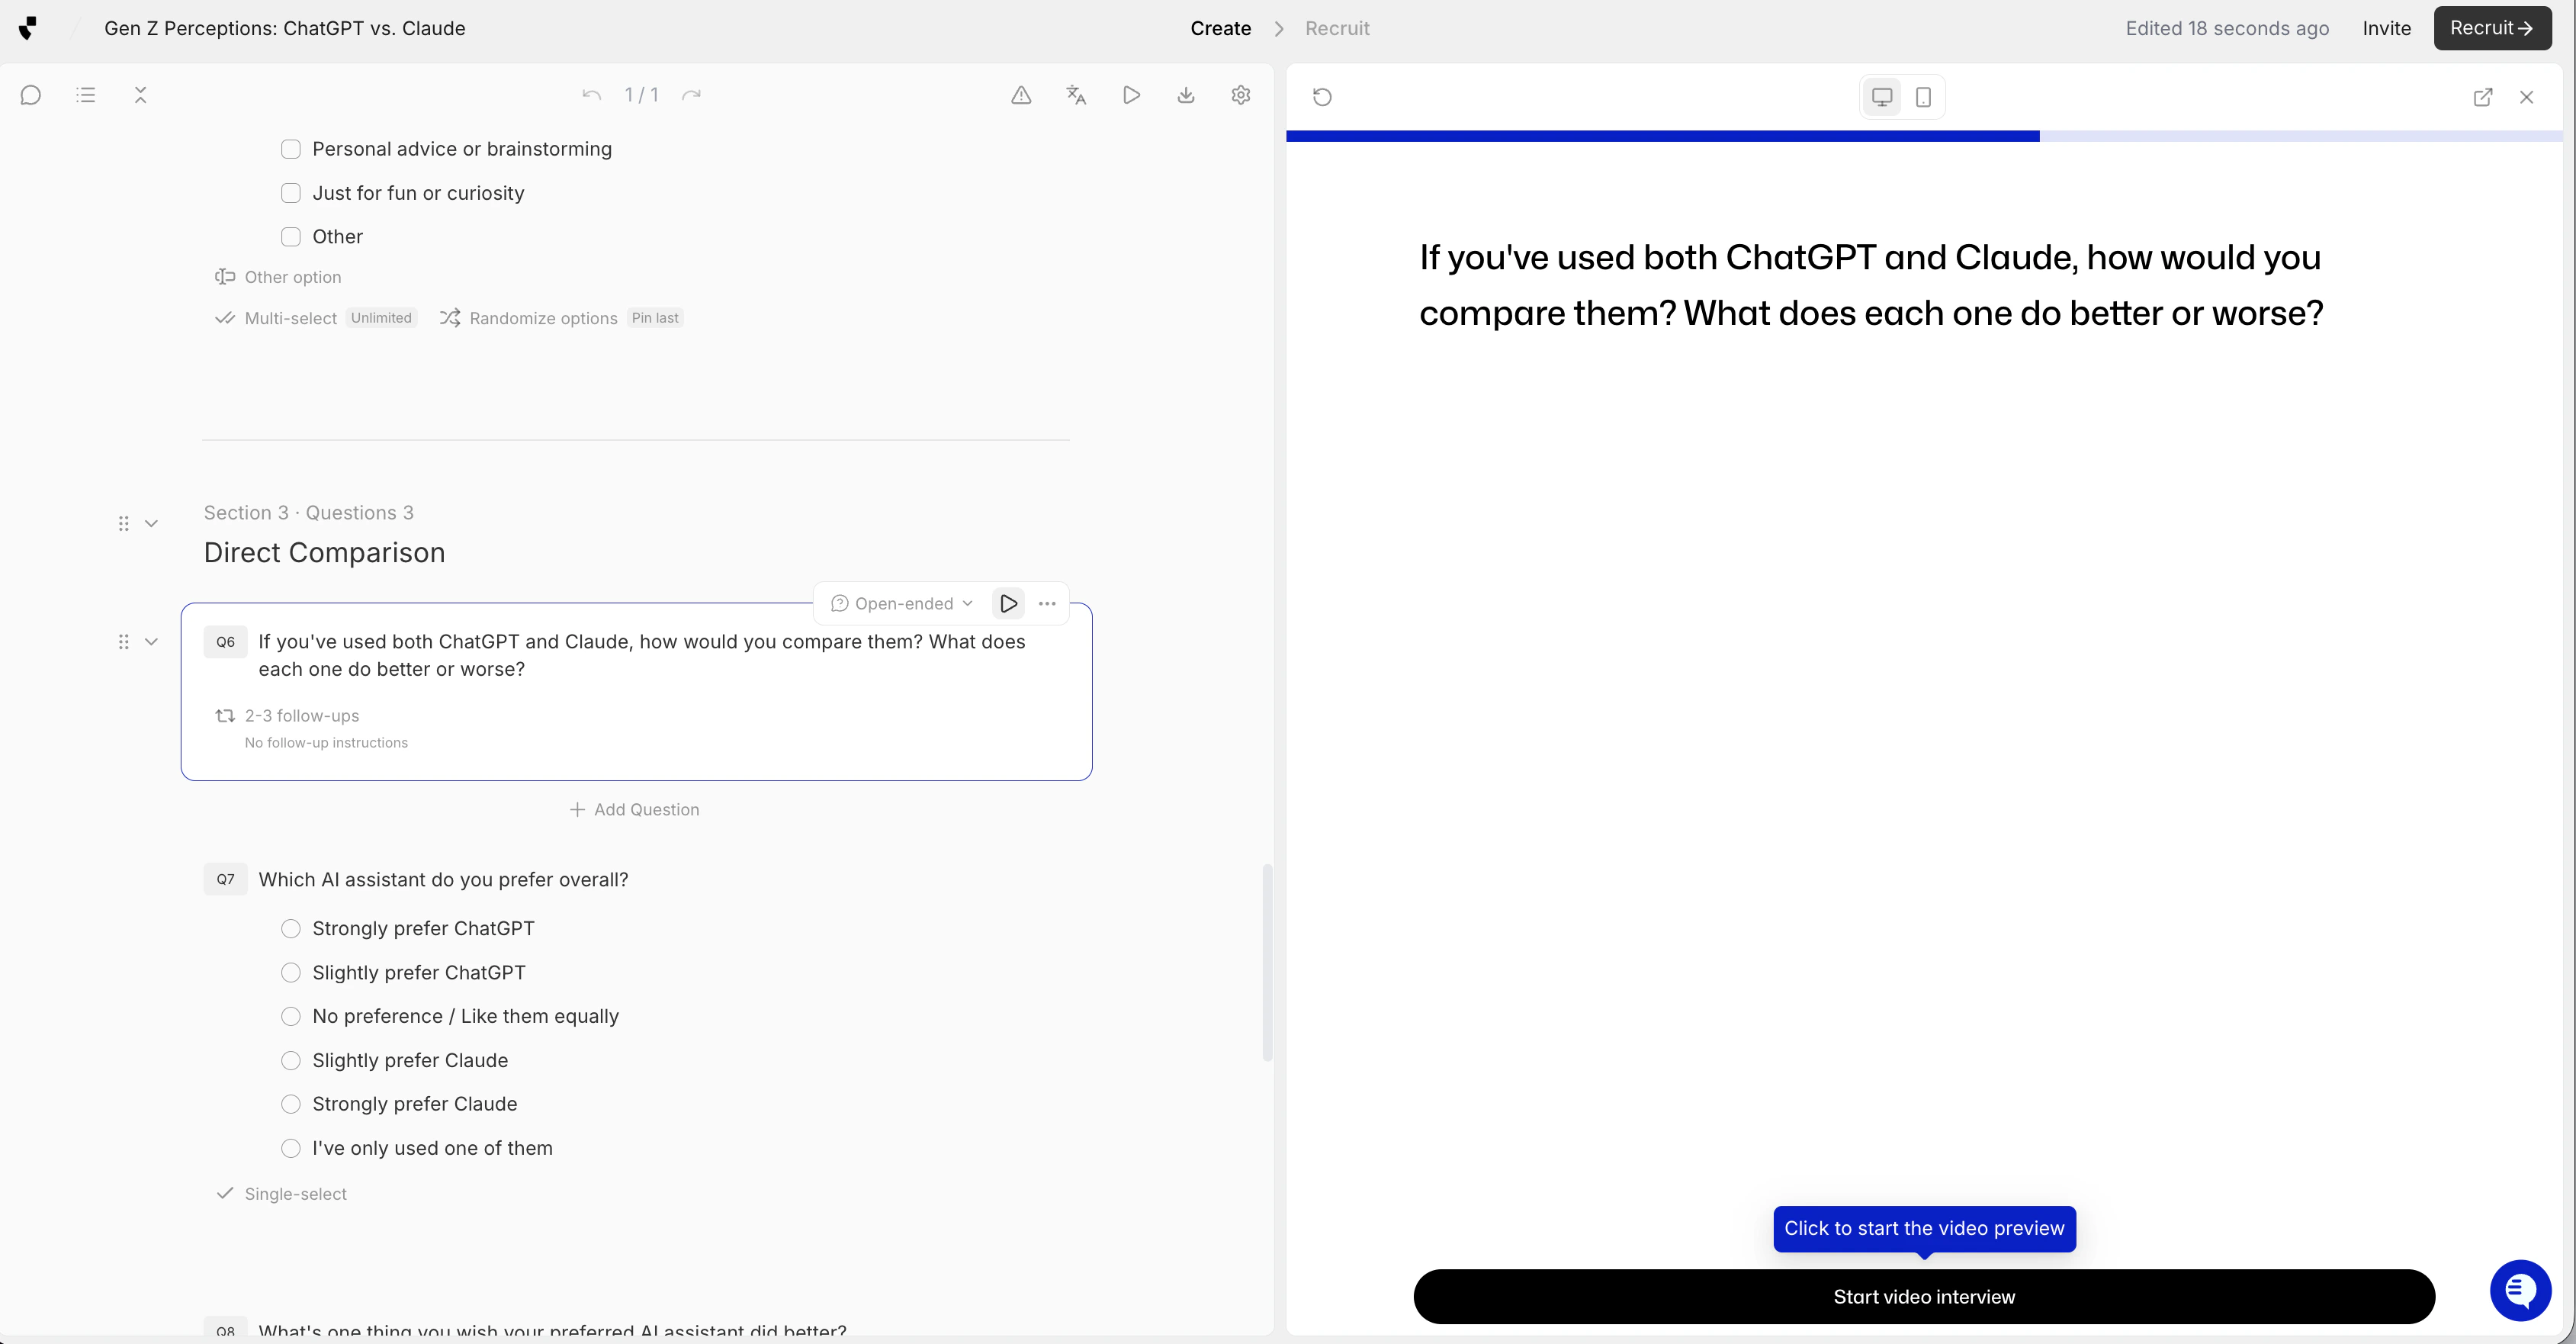Click the download icon in toolbar
This screenshot has width=2576, height=1344.
(x=1186, y=95)
